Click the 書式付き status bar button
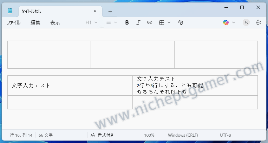 click(102, 135)
